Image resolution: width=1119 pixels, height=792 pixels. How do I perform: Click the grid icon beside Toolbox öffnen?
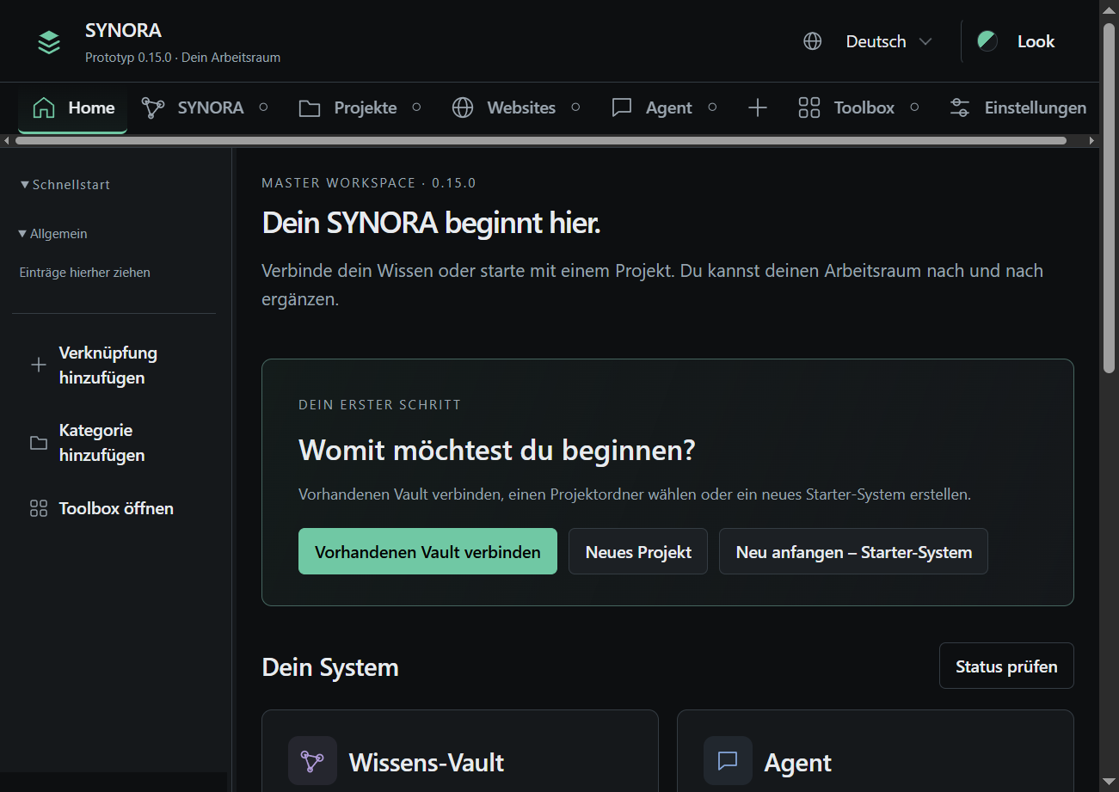(39, 508)
